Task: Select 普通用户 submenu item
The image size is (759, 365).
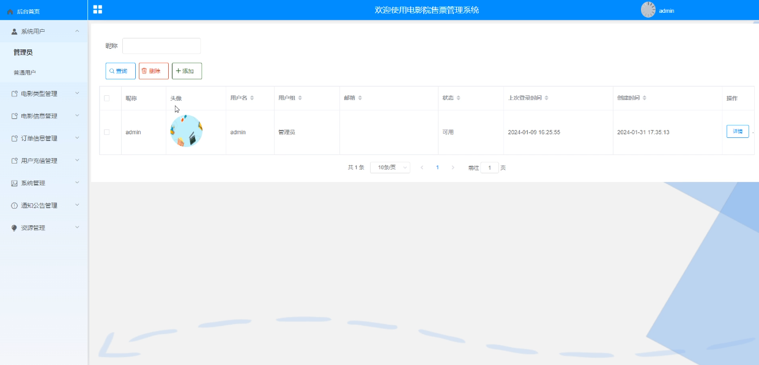Action: 24,73
